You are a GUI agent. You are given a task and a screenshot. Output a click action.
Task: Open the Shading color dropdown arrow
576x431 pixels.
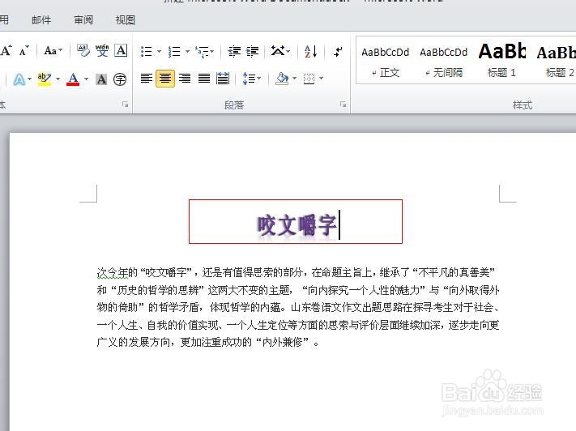[294, 79]
